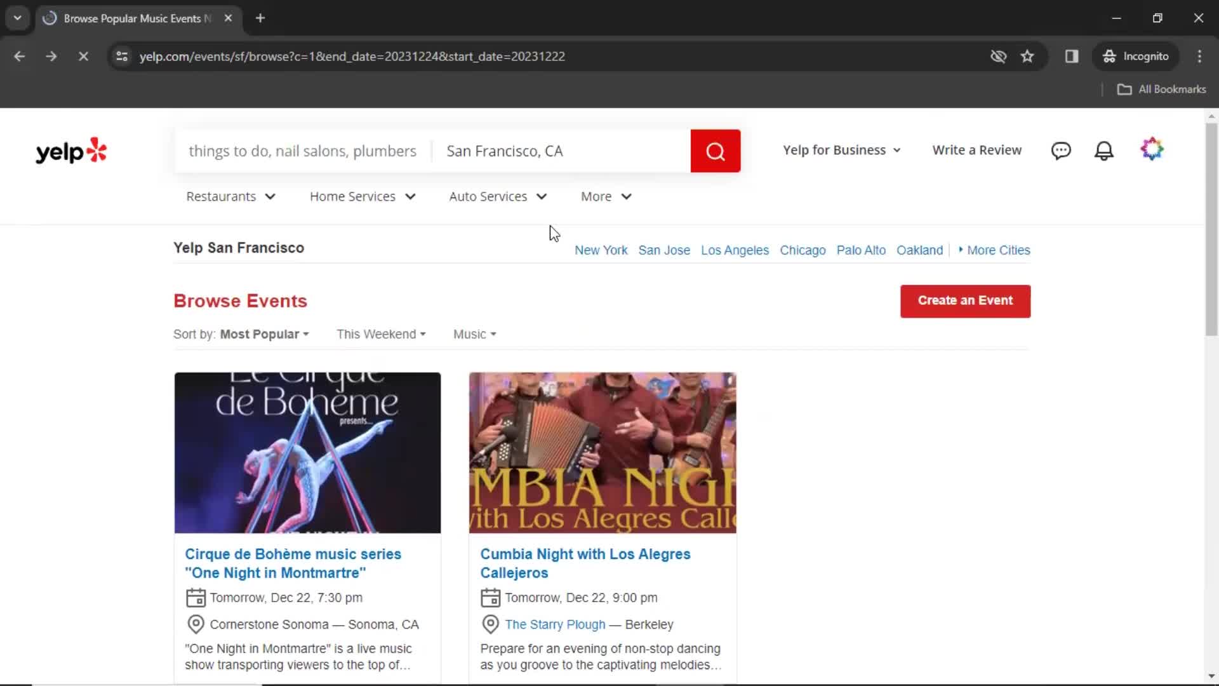Close the Browse Popular Music Events tab
The image size is (1219, 686).
[228, 18]
